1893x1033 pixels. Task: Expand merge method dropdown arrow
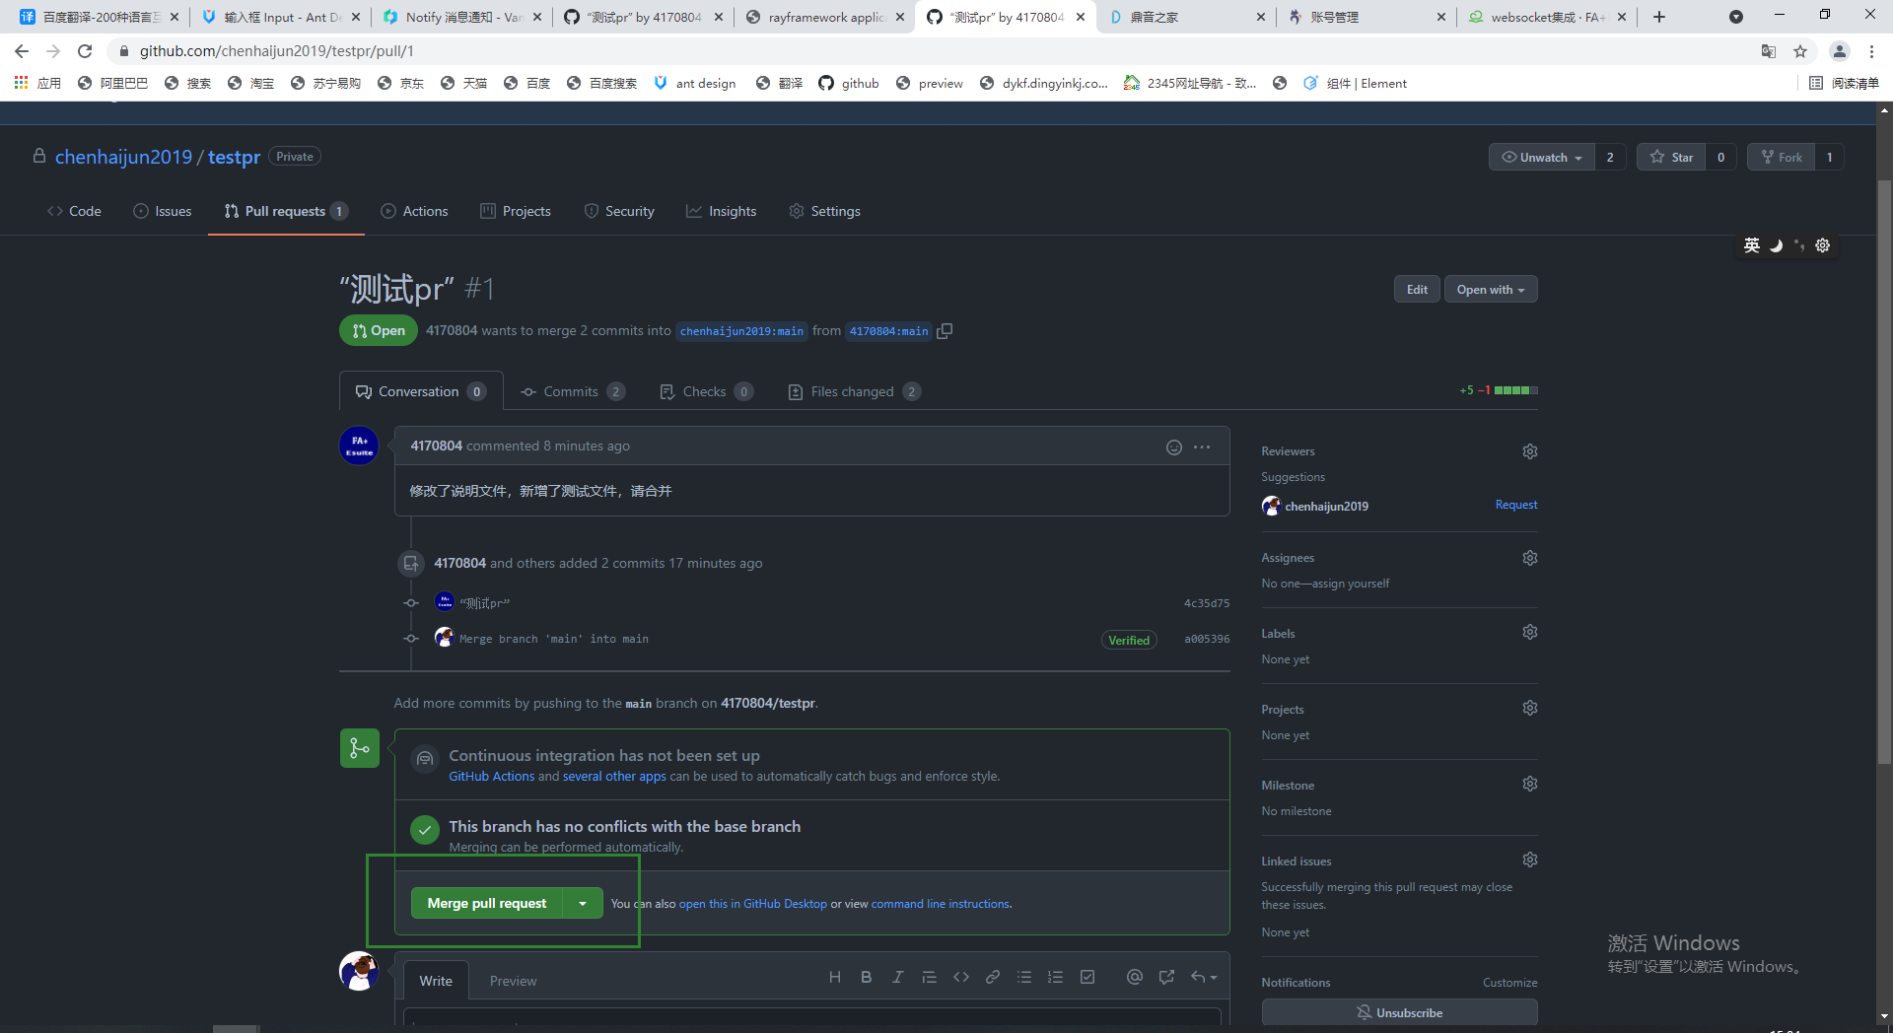pos(583,904)
